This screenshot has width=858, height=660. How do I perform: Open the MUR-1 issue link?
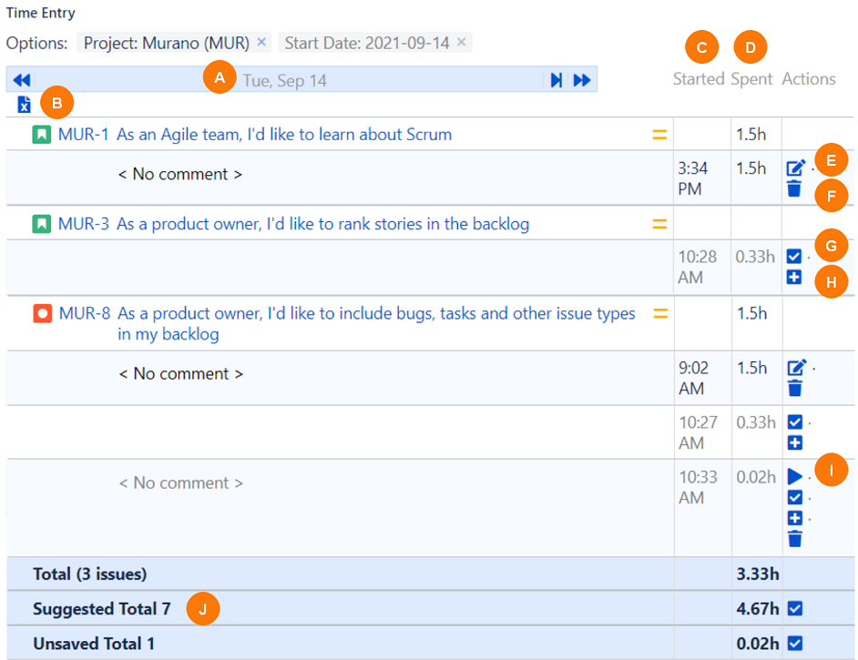click(84, 135)
